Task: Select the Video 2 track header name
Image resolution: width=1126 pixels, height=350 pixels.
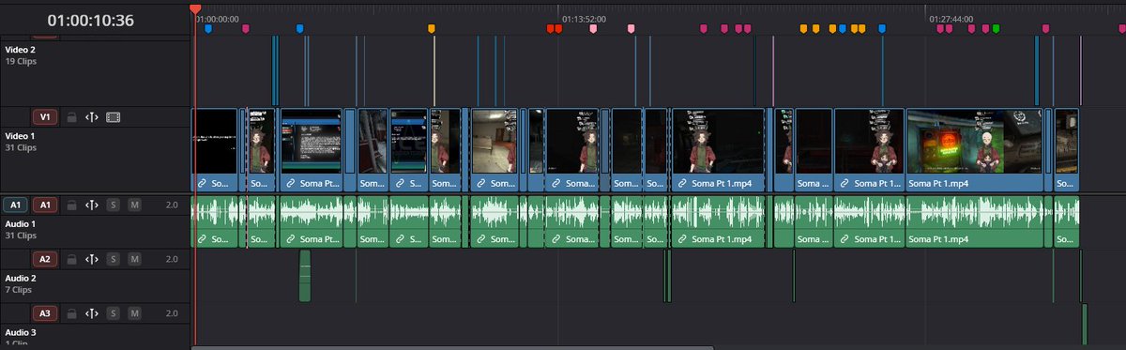Action: tap(20, 49)
